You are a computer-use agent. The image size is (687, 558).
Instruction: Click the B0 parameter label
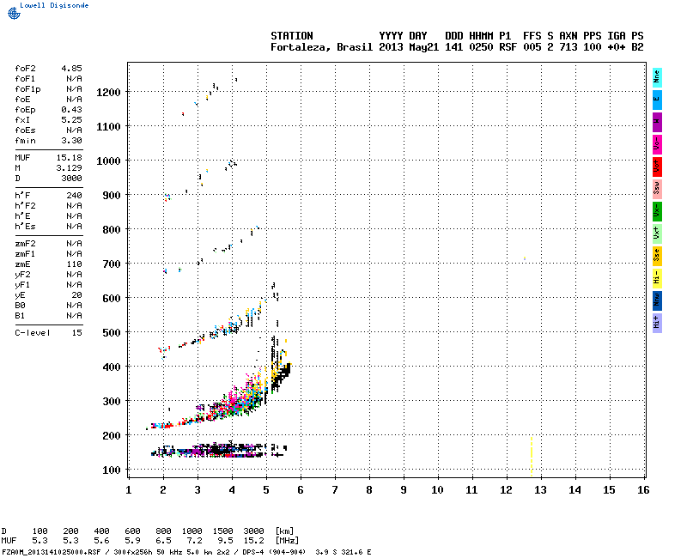pyautogui.click(x=20, y=306)
